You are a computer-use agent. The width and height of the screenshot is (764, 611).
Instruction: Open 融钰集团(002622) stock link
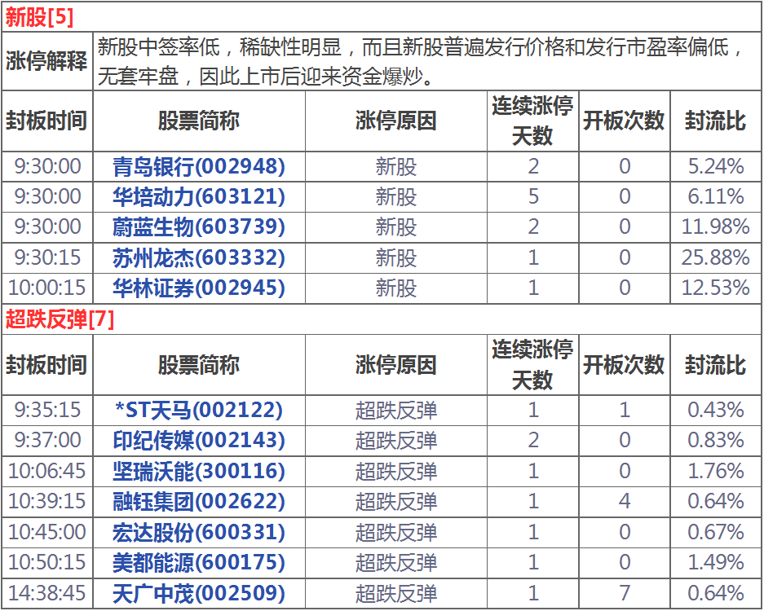199,501
